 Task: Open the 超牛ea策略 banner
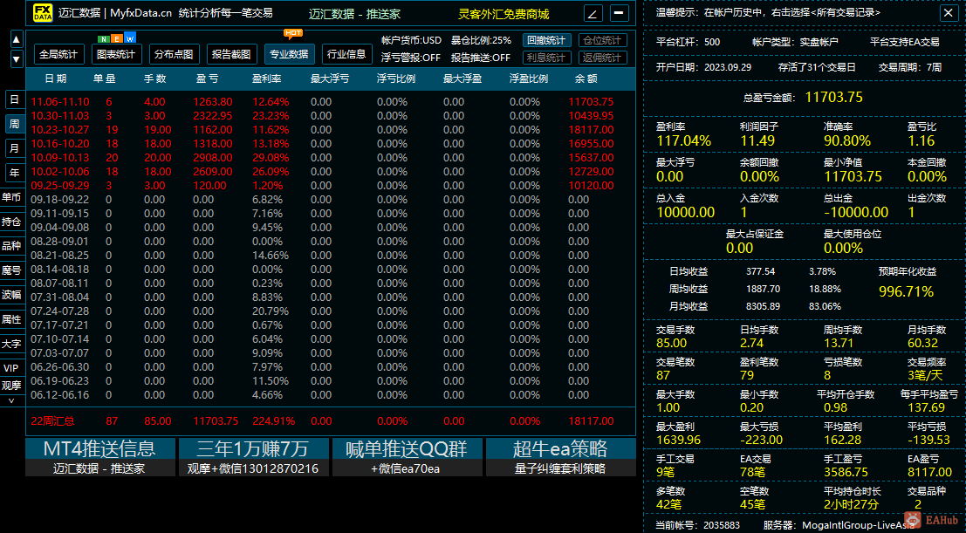pos(560,457)
